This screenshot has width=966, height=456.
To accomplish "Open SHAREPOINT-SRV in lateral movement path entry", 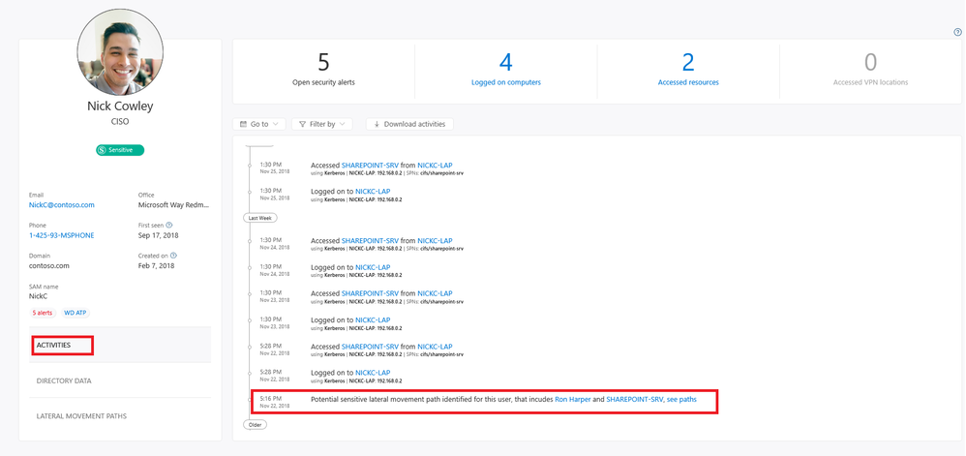I will [x=635, y=399].
